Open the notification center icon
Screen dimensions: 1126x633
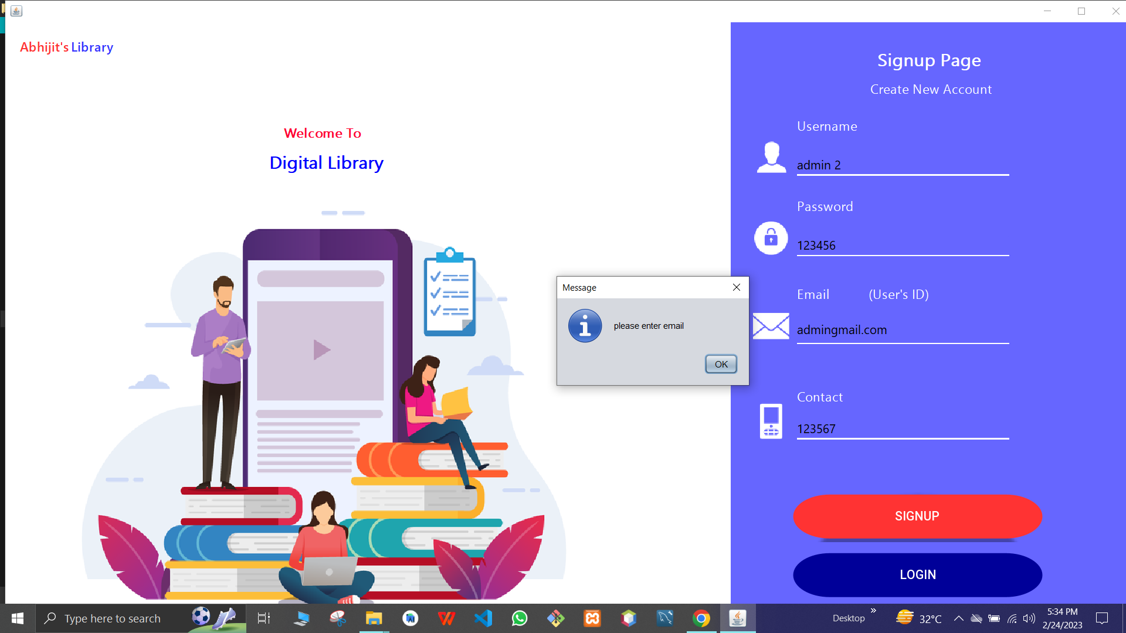click(x=1102, y=618)
